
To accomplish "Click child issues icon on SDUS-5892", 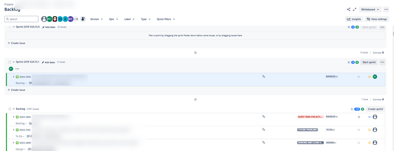I will coord(263,117).
